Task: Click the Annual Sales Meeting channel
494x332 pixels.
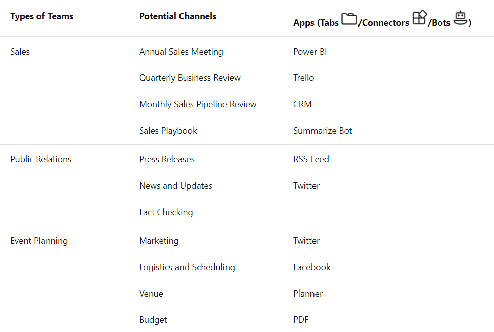Action: [181, 52]
